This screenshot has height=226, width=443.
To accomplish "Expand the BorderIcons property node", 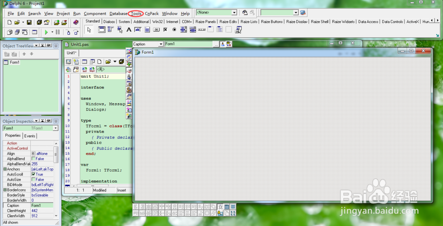I will 5,190.
